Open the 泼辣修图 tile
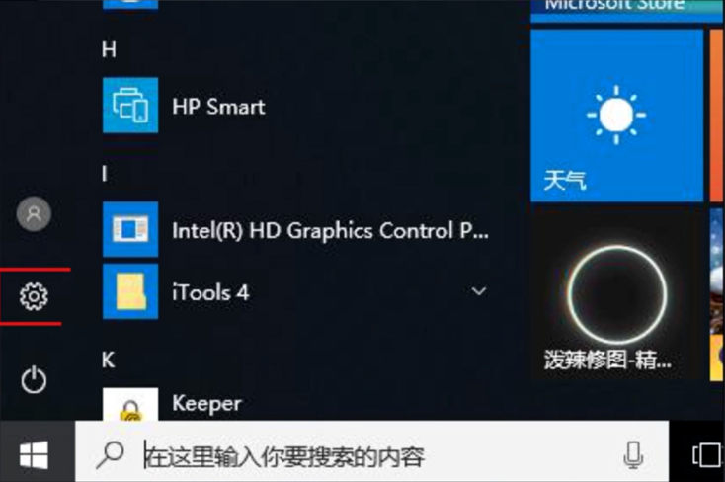725x482 pixels. tap(616, 294)
